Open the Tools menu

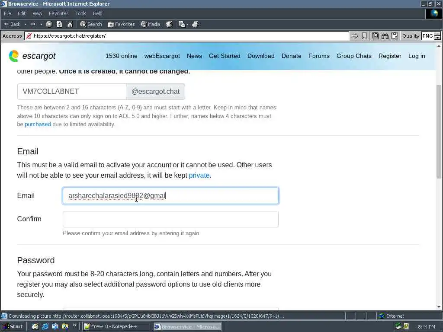coord(80,13)
